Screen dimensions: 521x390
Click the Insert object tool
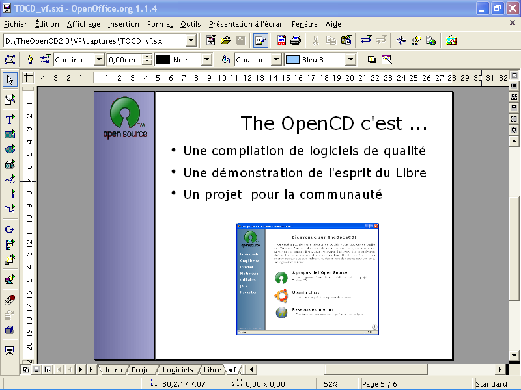click(10, 279)
